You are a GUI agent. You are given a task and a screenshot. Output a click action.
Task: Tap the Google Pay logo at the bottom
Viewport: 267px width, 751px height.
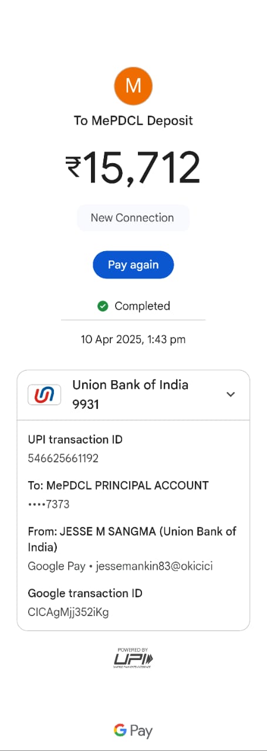pos(133,730)
